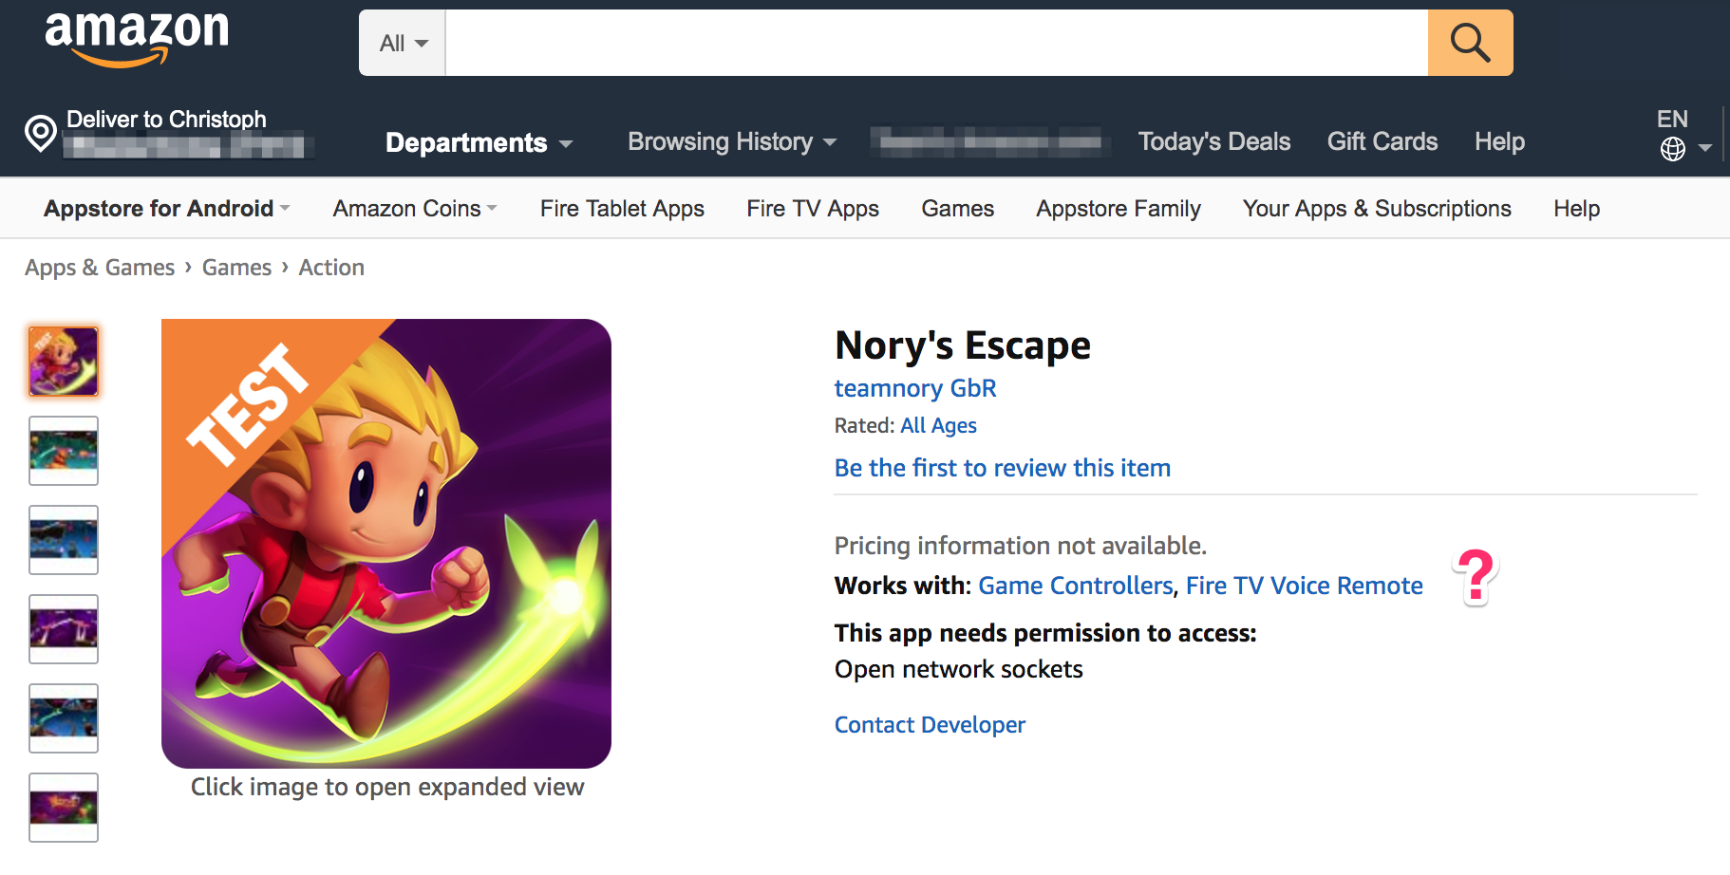Viewport: 1730px width, 875px height.
Task: Open the globe language icon
Action: (1673, 149)
